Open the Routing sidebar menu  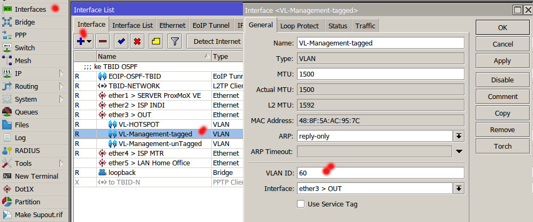pos(26,86)
